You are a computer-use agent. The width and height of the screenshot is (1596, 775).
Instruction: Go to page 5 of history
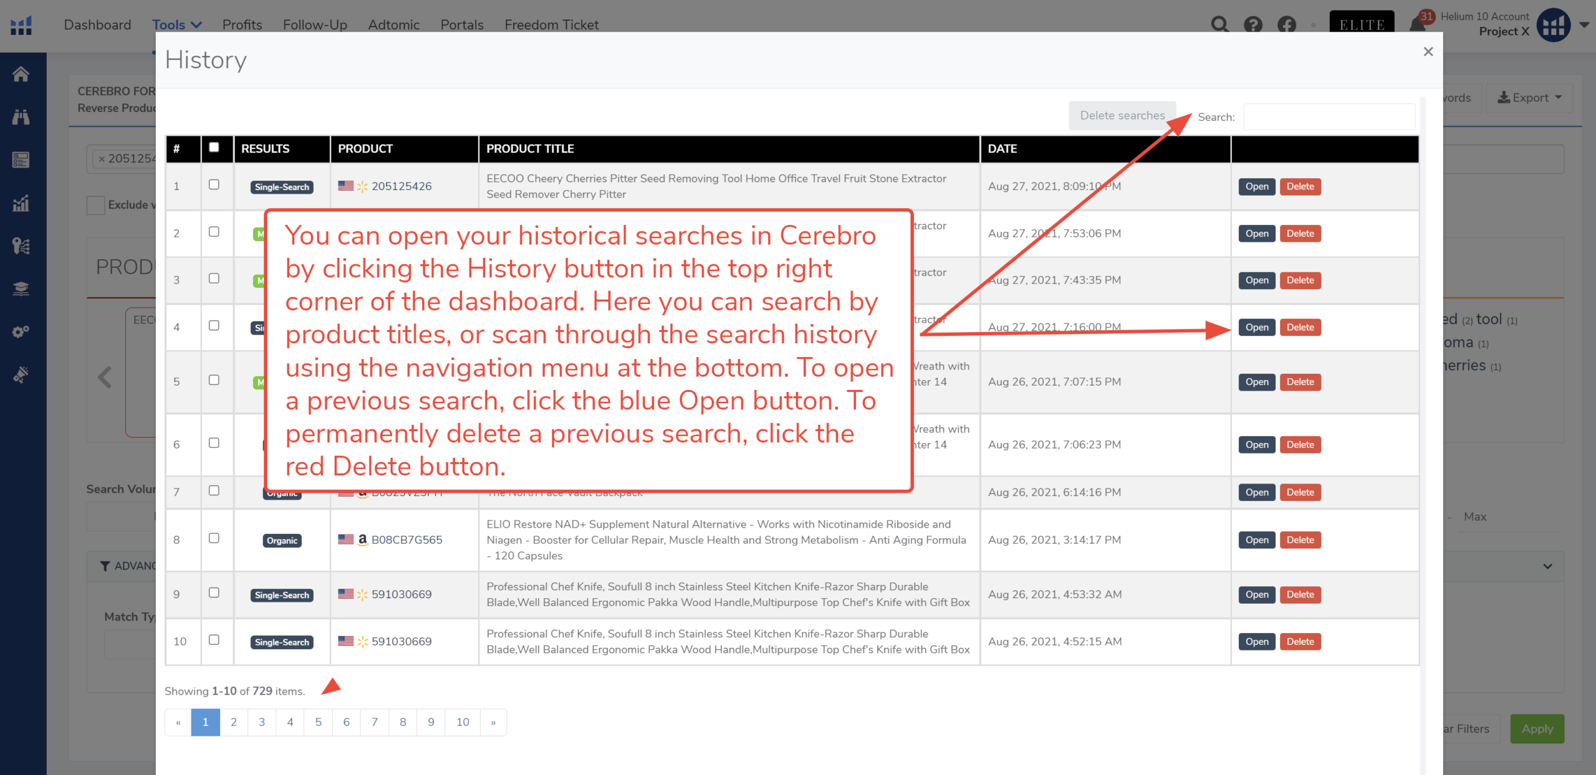318,722
